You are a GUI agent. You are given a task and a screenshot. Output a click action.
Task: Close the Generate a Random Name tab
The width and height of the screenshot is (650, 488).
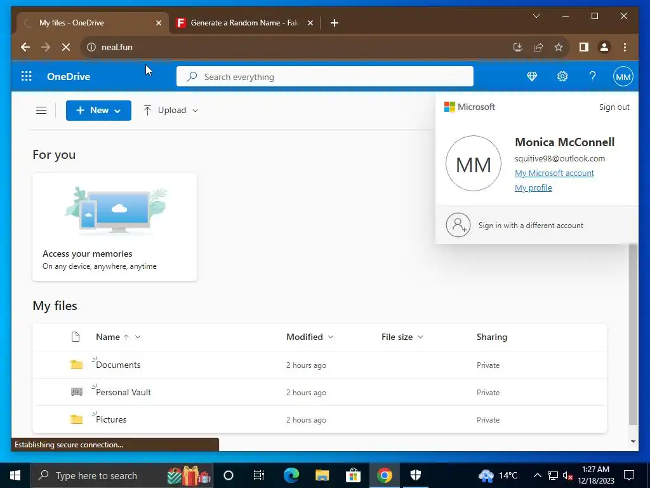tap(310, 23)
